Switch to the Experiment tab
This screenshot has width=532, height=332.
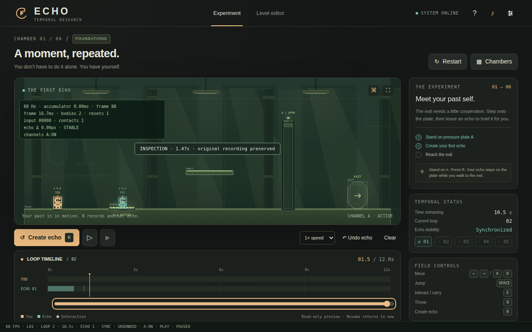point(227,13)
